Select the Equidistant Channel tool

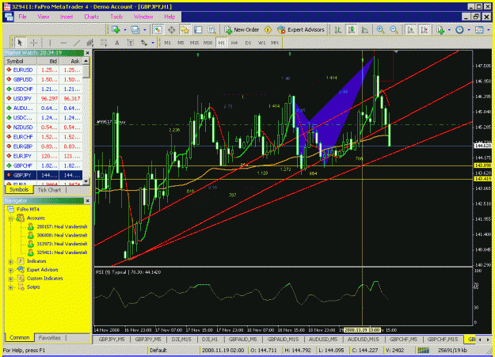[90, 43]
